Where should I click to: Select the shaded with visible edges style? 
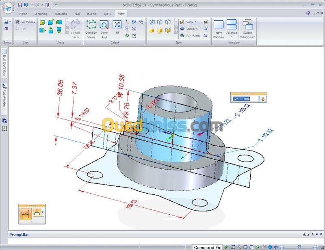pos(168,30)
